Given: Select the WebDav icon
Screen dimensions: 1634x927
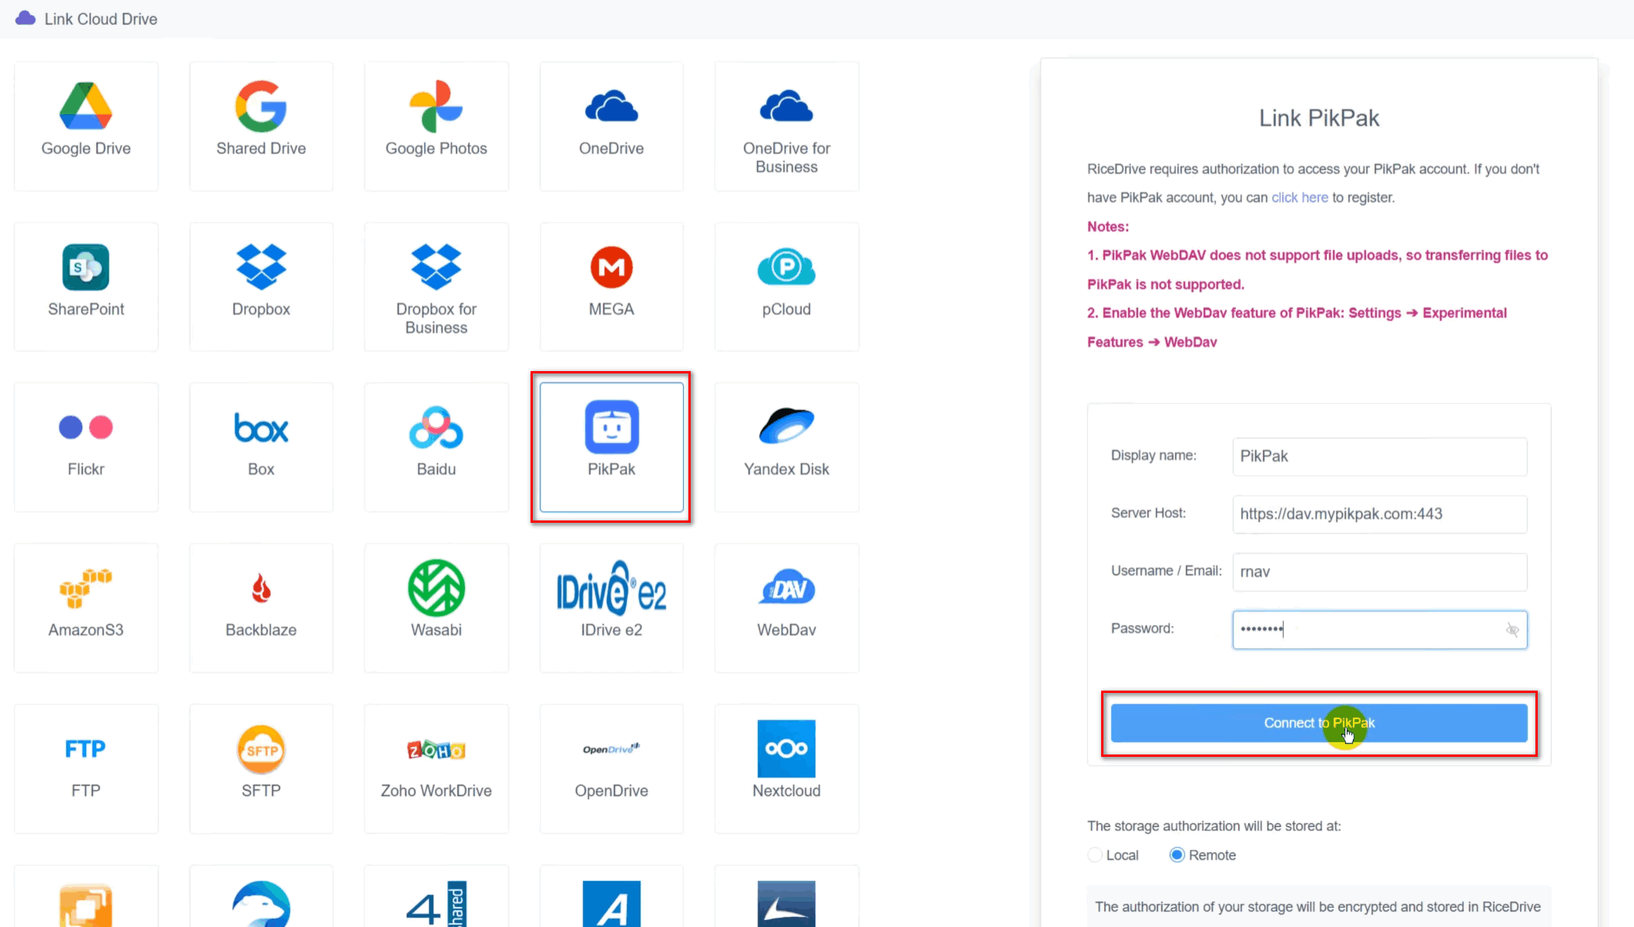Looking at the screenshot, I should (x=786, y=589).
